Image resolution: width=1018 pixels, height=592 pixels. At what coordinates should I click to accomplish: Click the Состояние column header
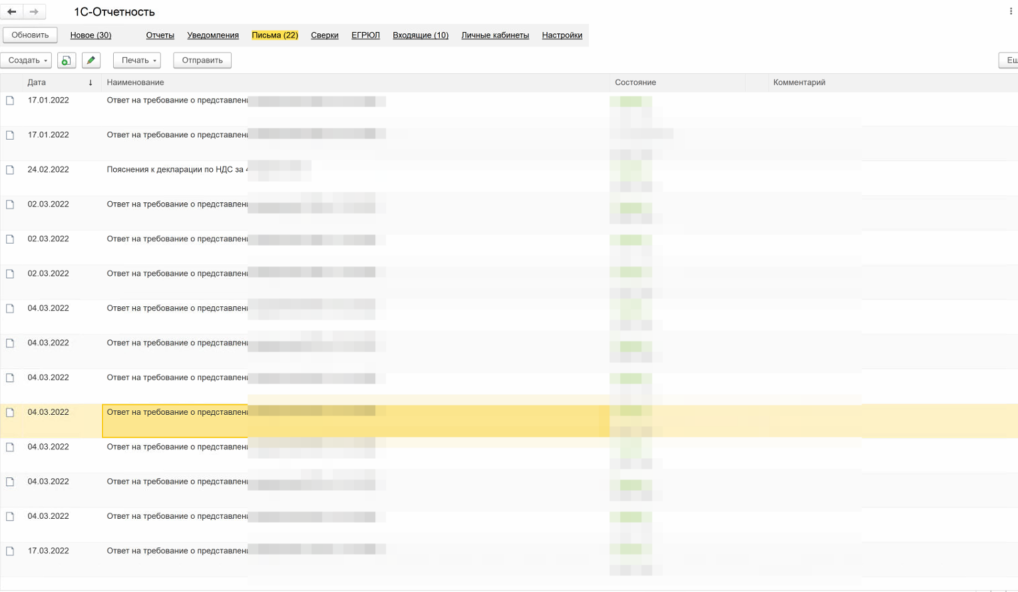(x=635, y=83)
